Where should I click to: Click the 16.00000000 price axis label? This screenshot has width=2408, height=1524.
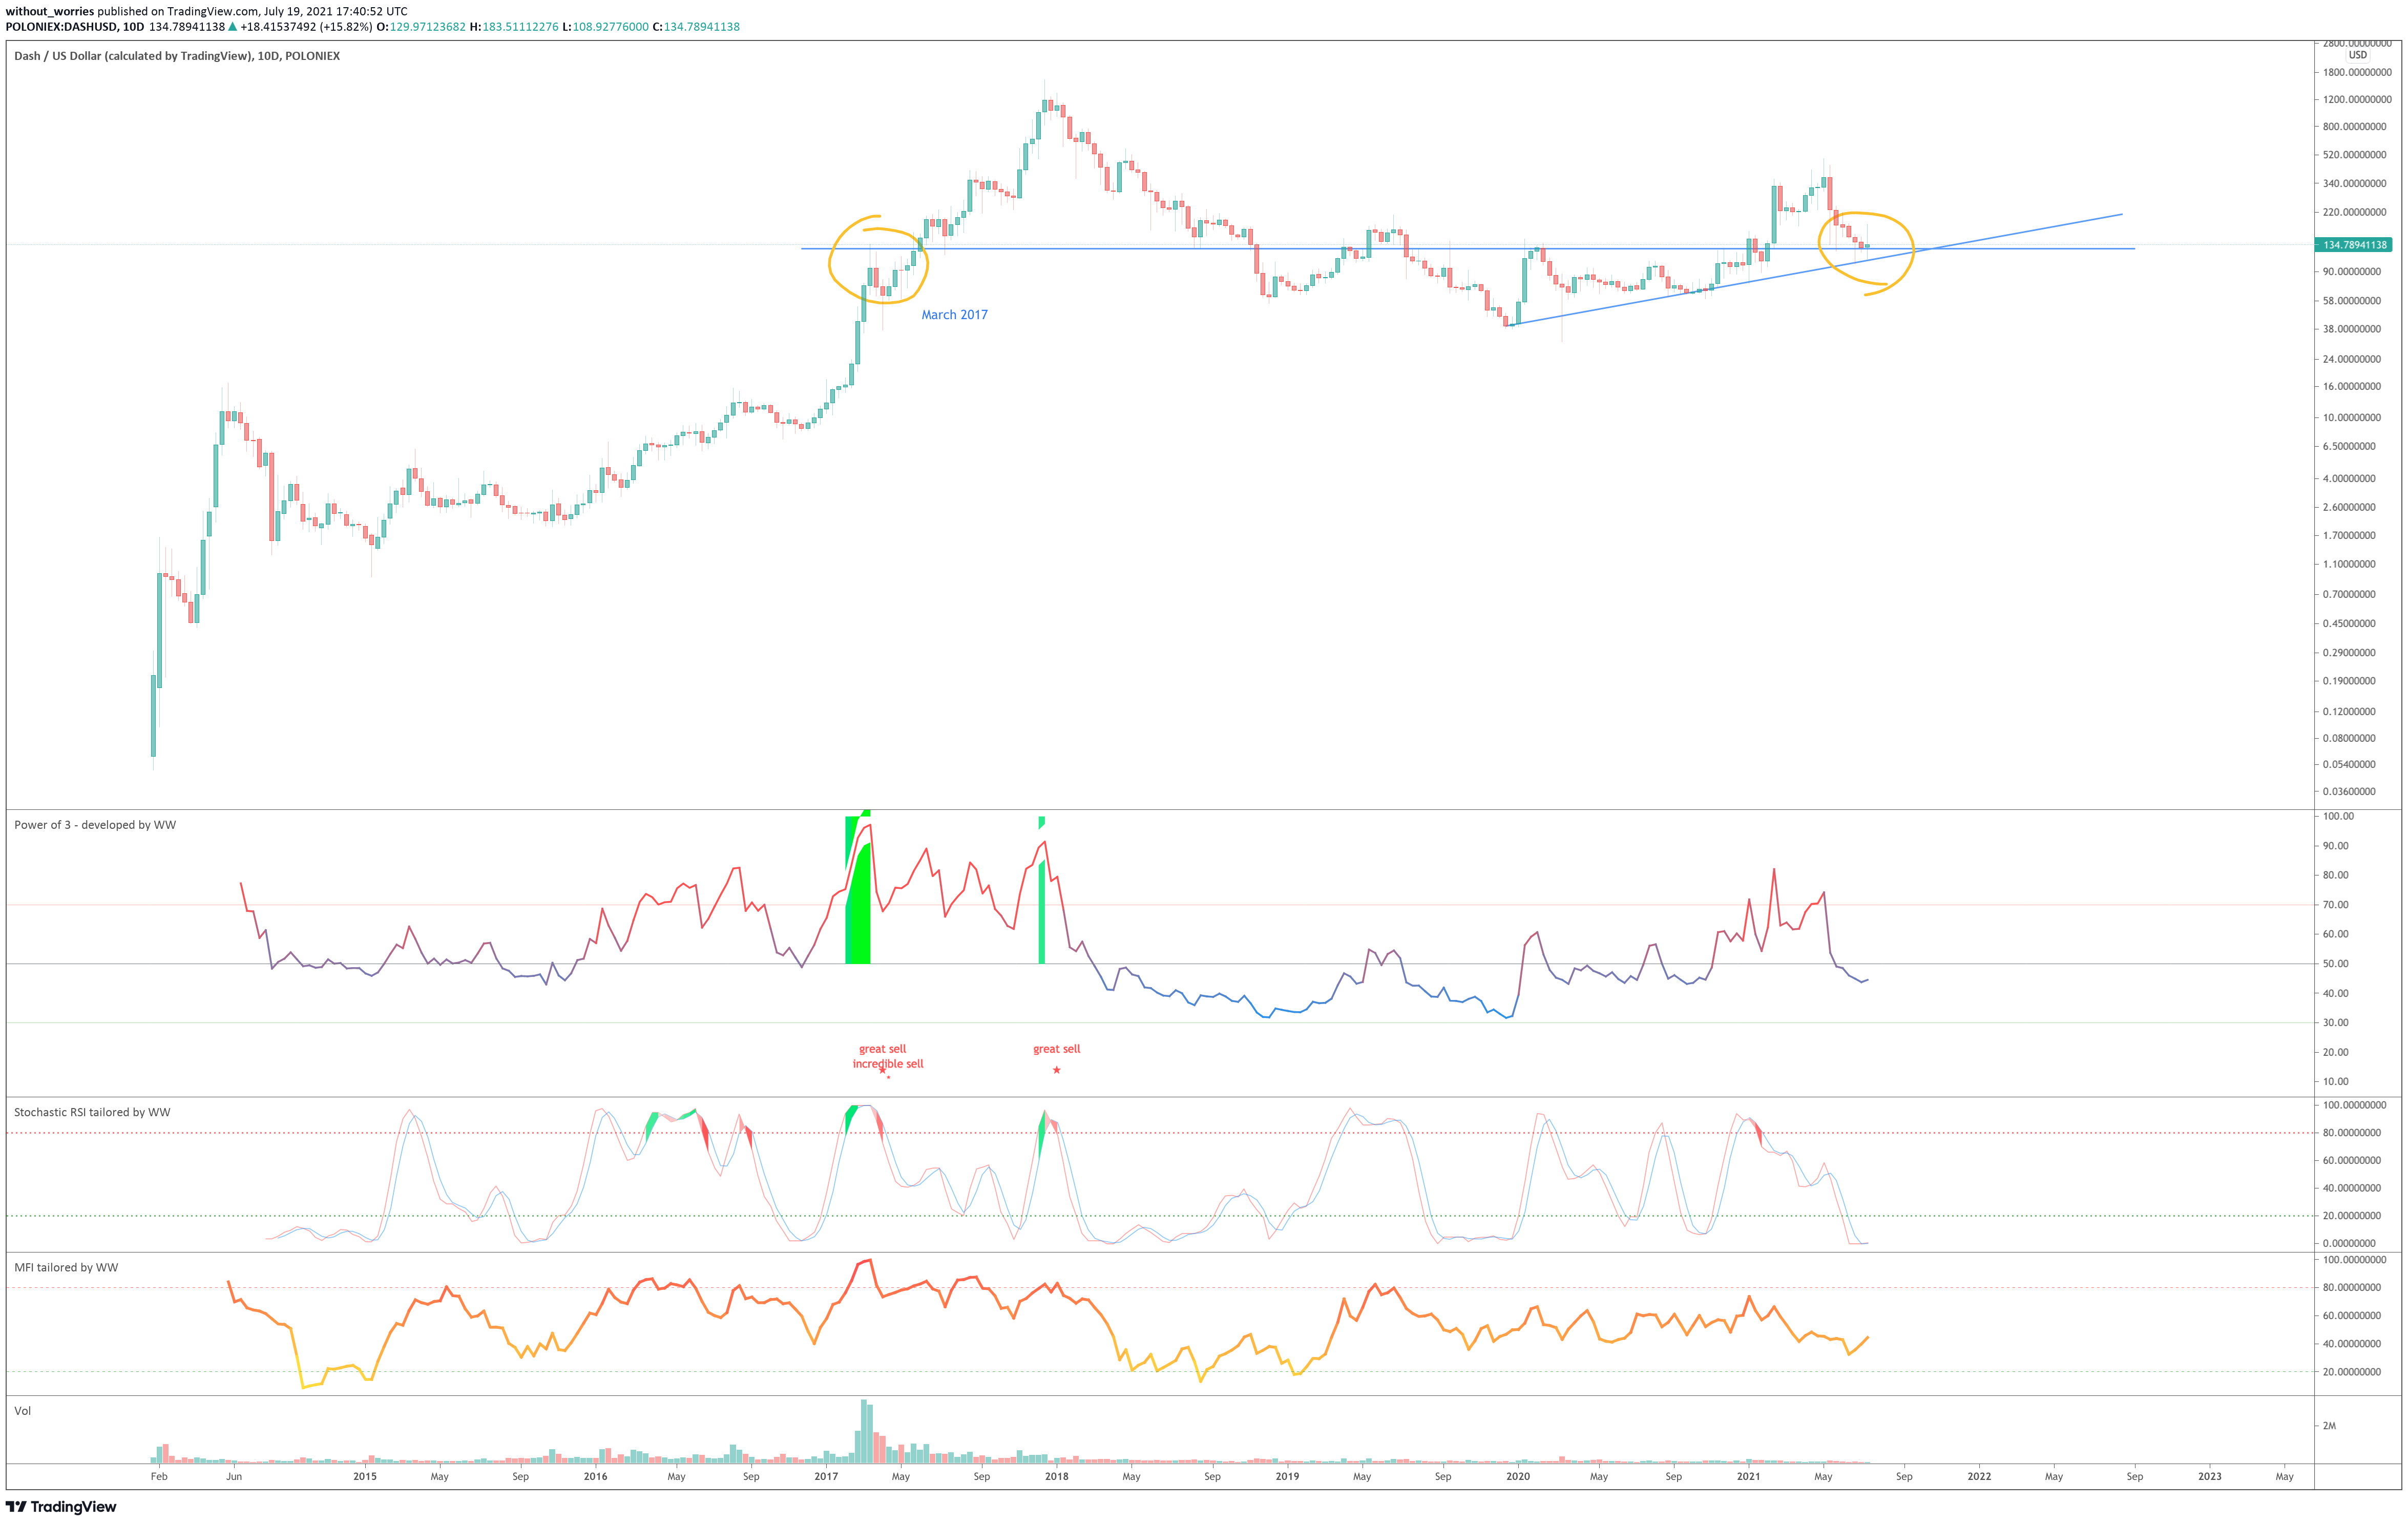pyautogui.click(x=2352, y=386)
